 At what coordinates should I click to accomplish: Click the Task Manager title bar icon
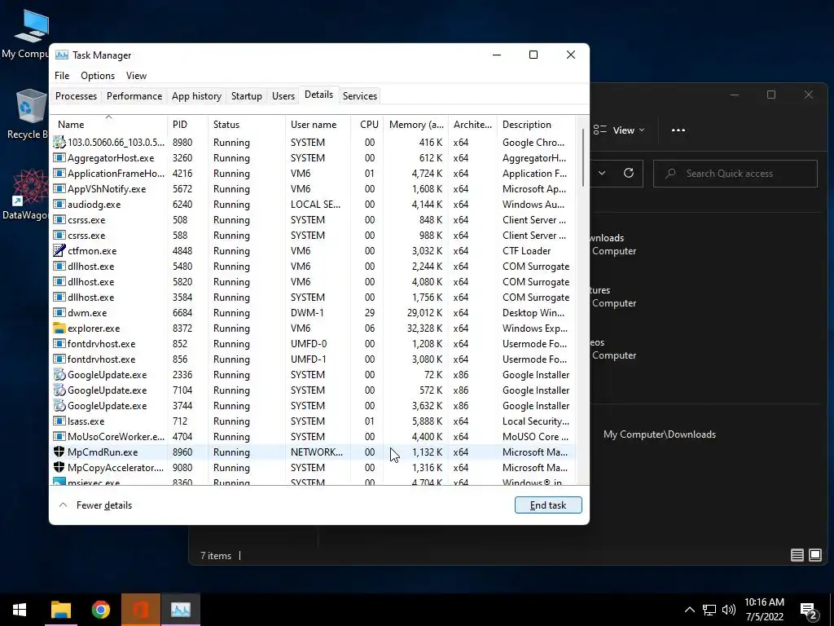pos(62,55)
